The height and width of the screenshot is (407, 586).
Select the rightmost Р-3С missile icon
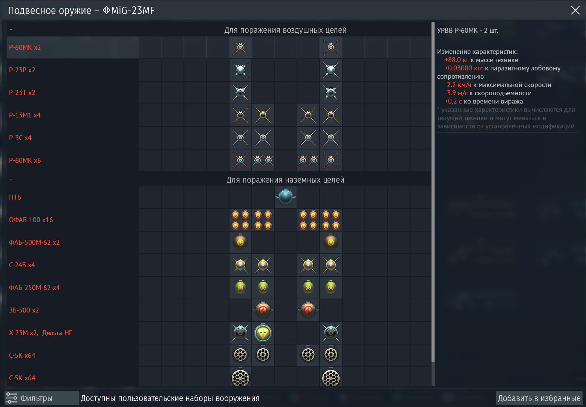tap(331, 138)
